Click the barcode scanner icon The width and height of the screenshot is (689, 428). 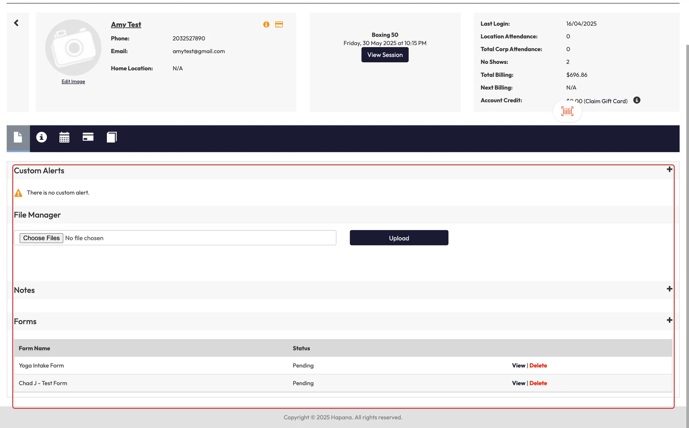pyautogui.click(x=567, y=111)
